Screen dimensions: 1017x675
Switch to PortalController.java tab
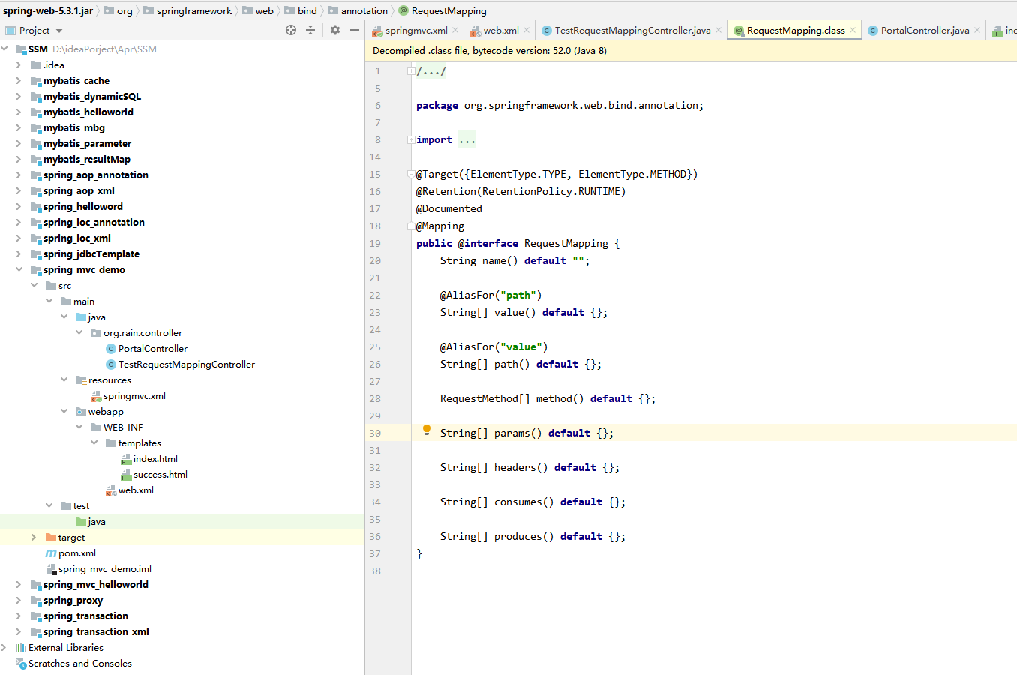[x=925, y=30]
